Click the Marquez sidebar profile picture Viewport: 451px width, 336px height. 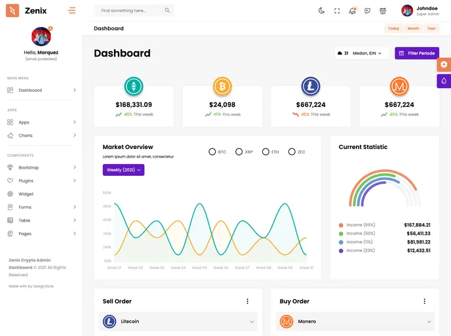pyautogui.click(x=41, y=37)
